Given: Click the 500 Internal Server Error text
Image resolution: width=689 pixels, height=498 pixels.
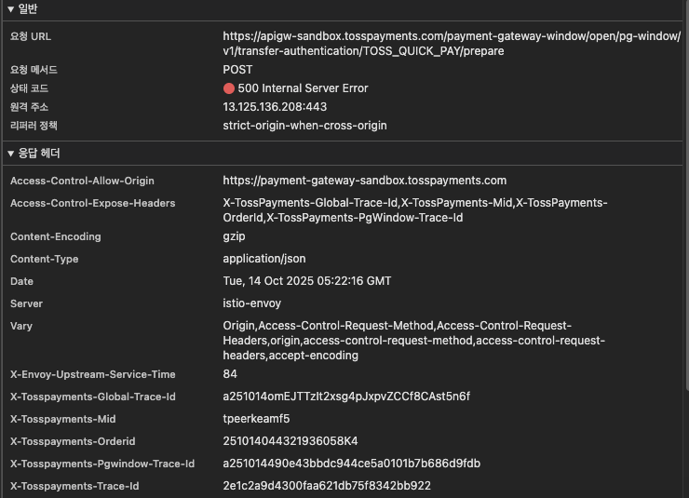Looking at the screenshot, I should (303, 88).
